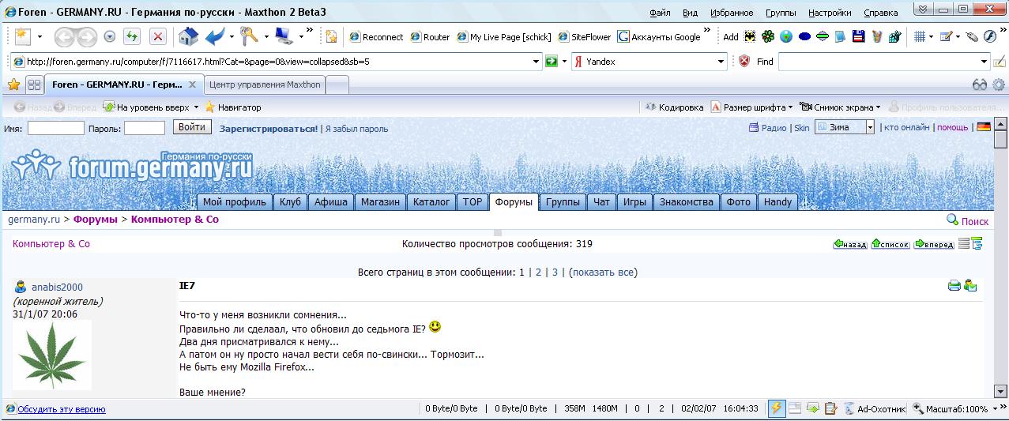Click the window layout icon in status bar
Viewport: 1009px width, 421px height.
click(795, 408)
